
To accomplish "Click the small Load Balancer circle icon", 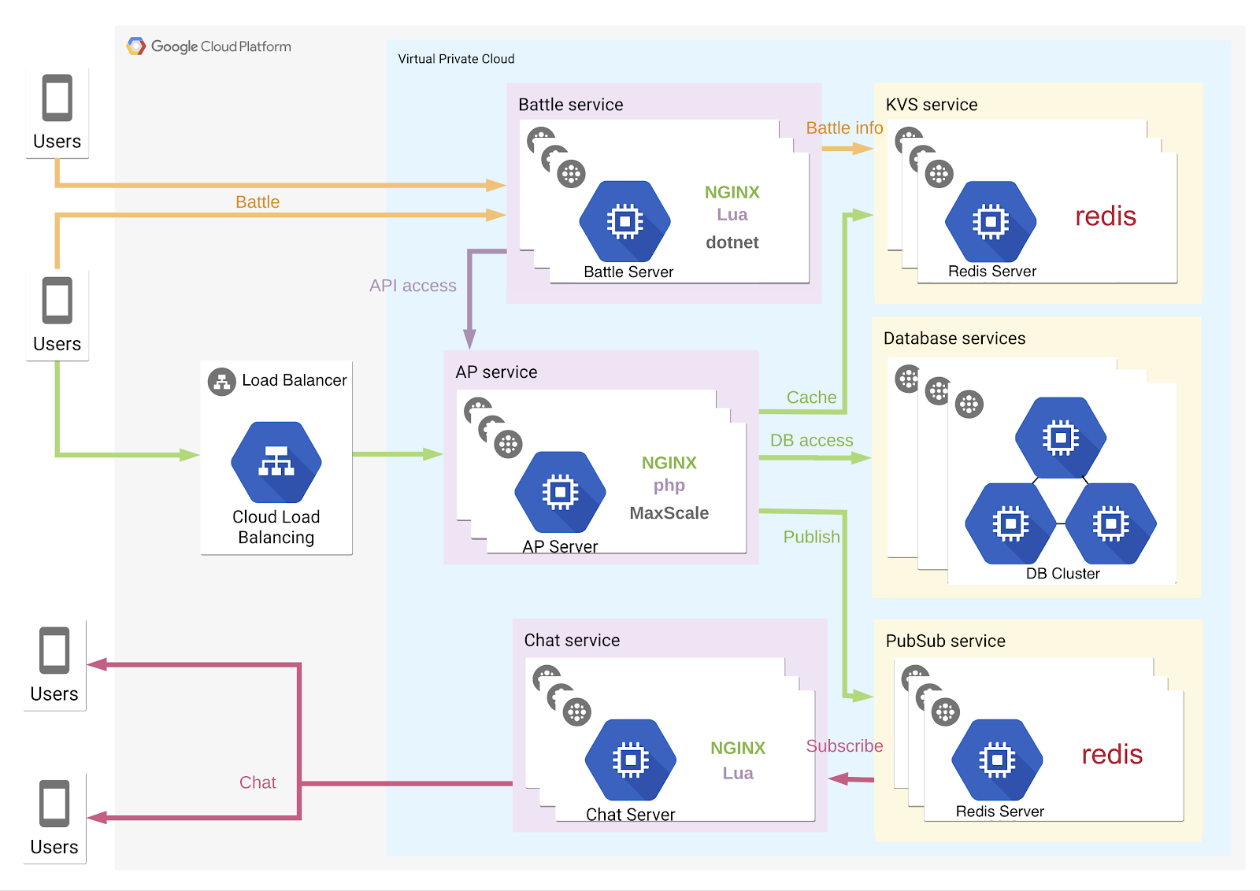I will click(x=222, y=382).
